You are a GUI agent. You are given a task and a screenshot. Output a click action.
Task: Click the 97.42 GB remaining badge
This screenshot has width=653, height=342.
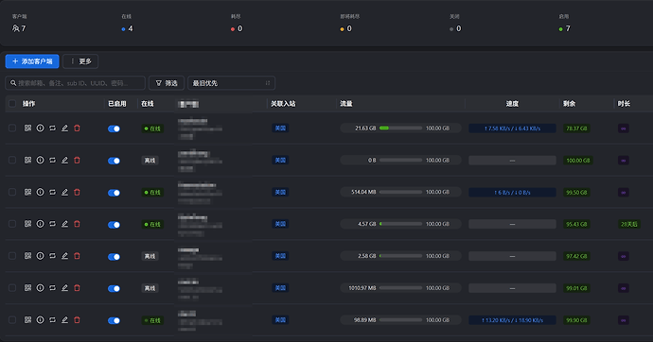pos(576,256)
